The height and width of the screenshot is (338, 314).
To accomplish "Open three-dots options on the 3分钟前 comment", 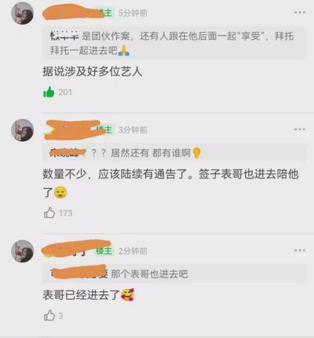I will coord(300,129).
